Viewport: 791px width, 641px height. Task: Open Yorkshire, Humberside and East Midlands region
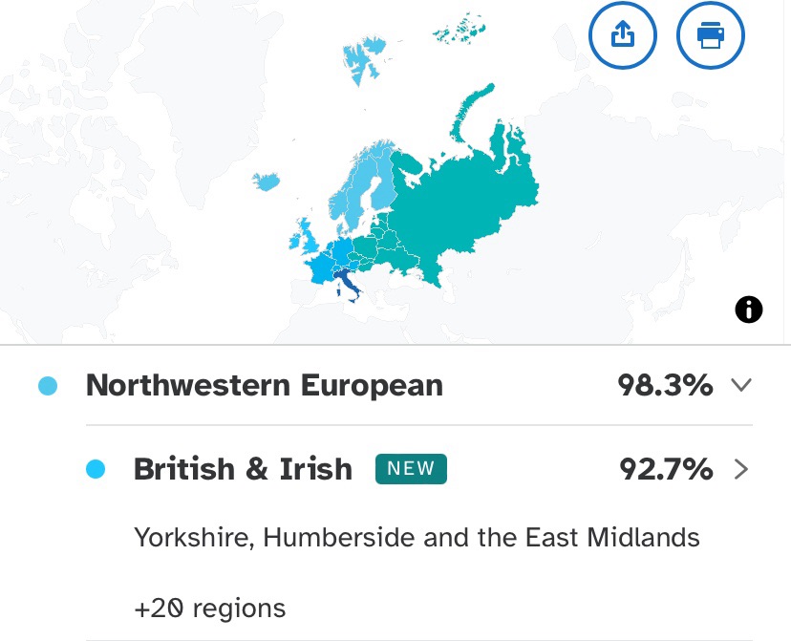tap(417, 537)
